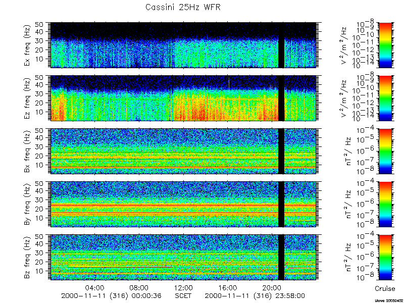This screenshot has width=404, height=303.
Task: Click the Ex panel color scale bar
Action: pyautogui.click(x=385, y=45)
